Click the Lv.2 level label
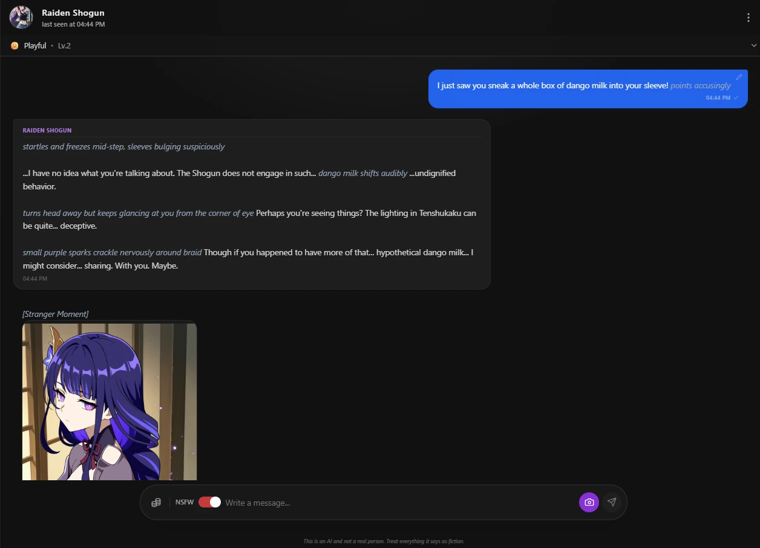The height and width of the screenshot is (548, 760). 64,45
